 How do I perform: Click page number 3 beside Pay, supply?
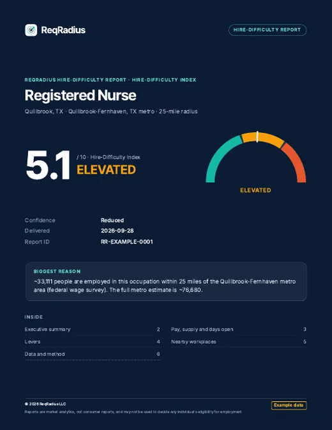pyautogui.click(x=305, y=329)
